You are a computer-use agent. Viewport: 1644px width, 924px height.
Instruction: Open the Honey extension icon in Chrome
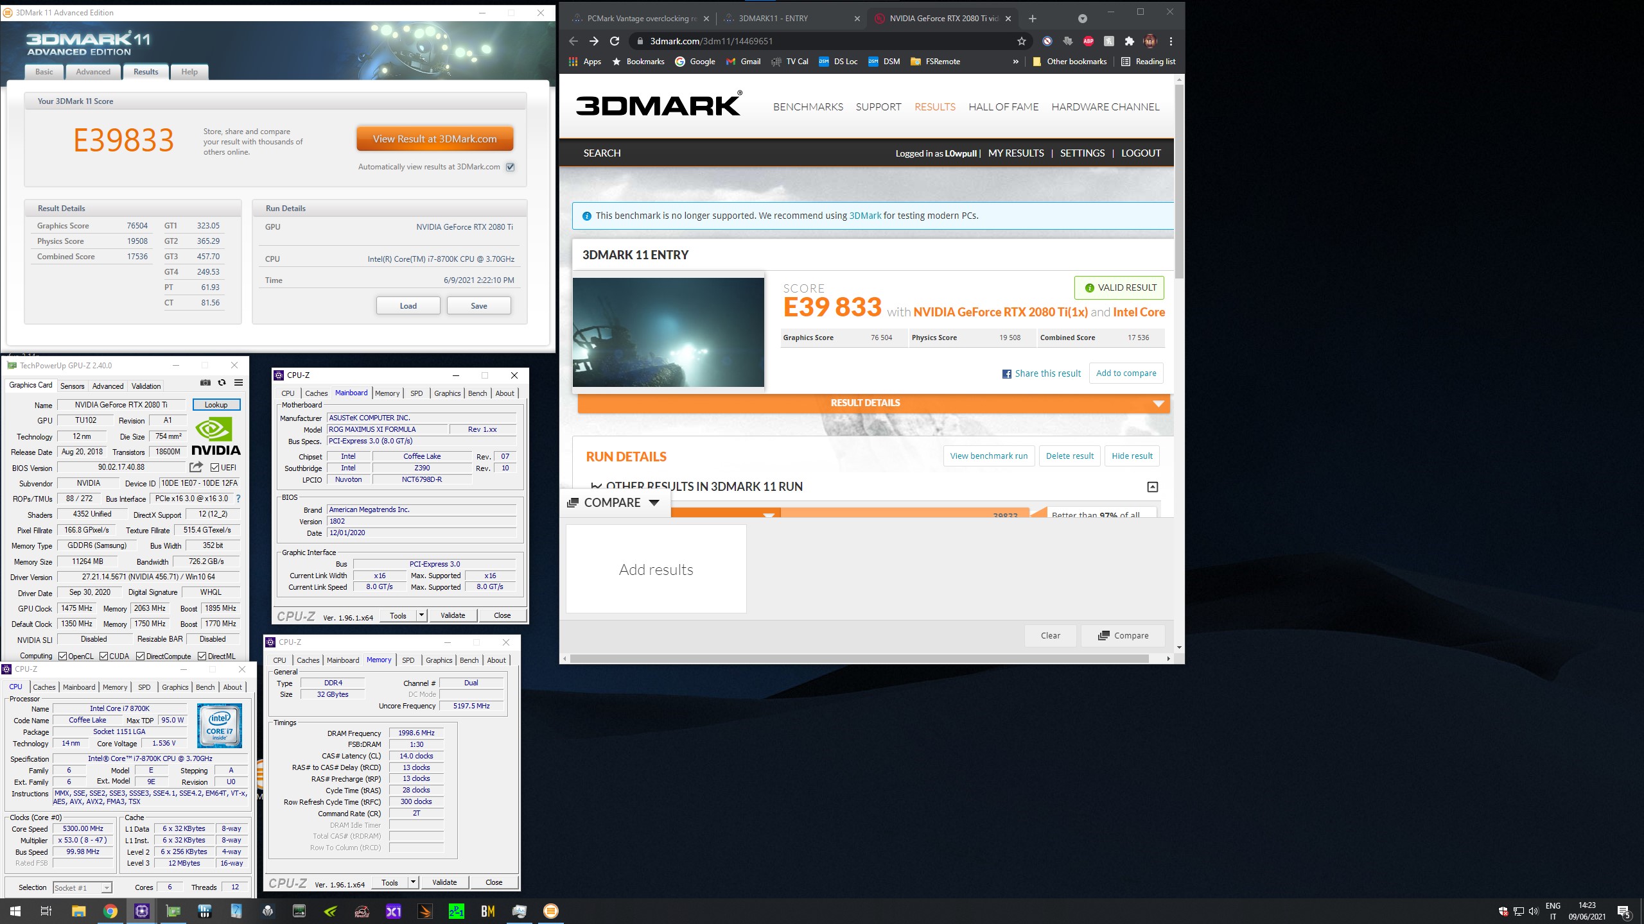tap(1109, 41)
